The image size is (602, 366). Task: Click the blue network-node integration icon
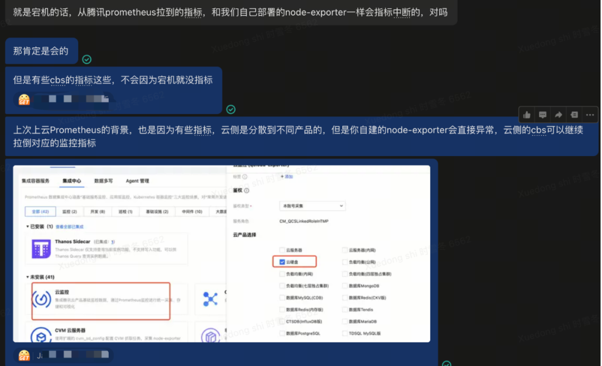point(210,299)
